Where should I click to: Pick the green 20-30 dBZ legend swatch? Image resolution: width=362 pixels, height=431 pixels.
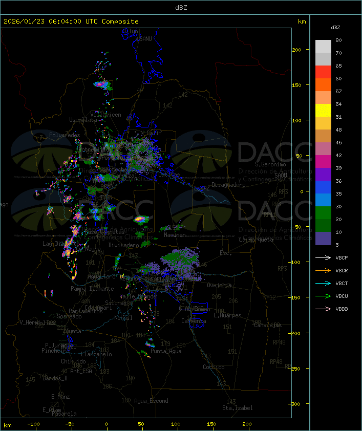pos(323,213)
